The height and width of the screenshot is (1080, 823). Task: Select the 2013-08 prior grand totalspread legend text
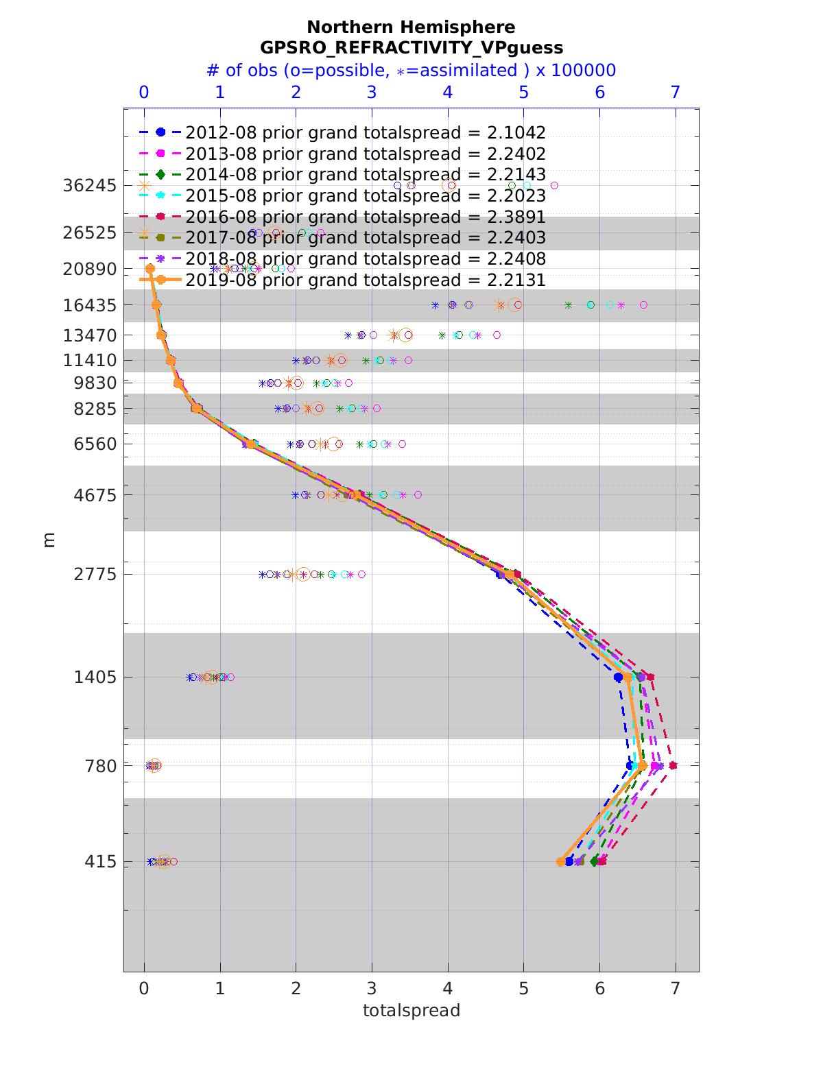pyautogui.click(x=366, y=154)
